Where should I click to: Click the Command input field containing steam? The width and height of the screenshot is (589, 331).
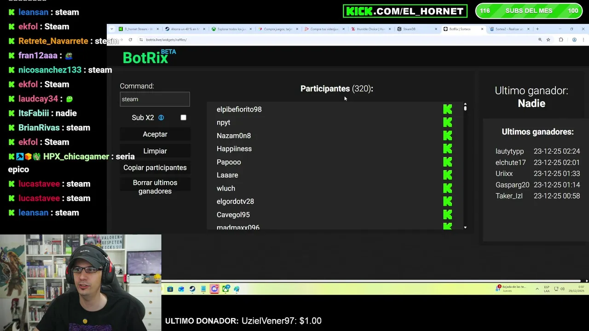click(155, 99)
